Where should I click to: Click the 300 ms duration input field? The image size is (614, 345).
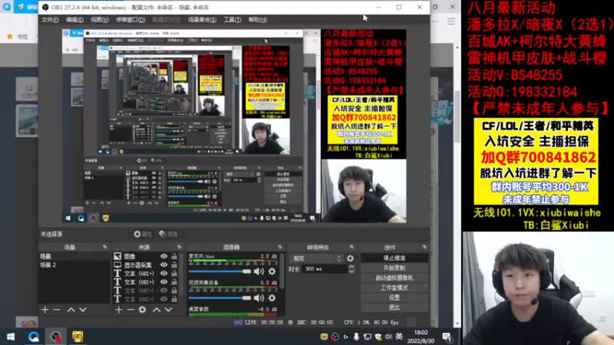pyautogui.click(x=325, y=269)
